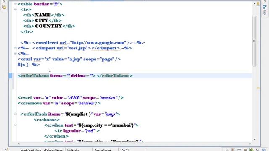This screenshot has height=151, width=269.
Task: Click the horizontal scrollbar track
Action: 134,143
